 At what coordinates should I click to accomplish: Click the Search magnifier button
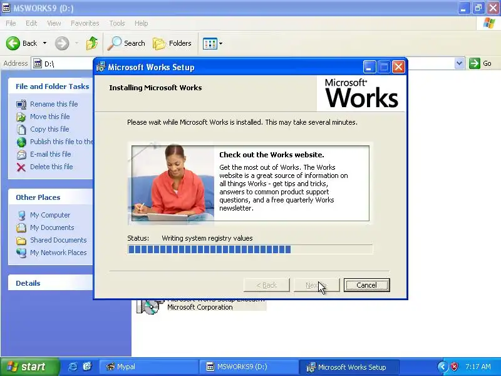[127, 43]
